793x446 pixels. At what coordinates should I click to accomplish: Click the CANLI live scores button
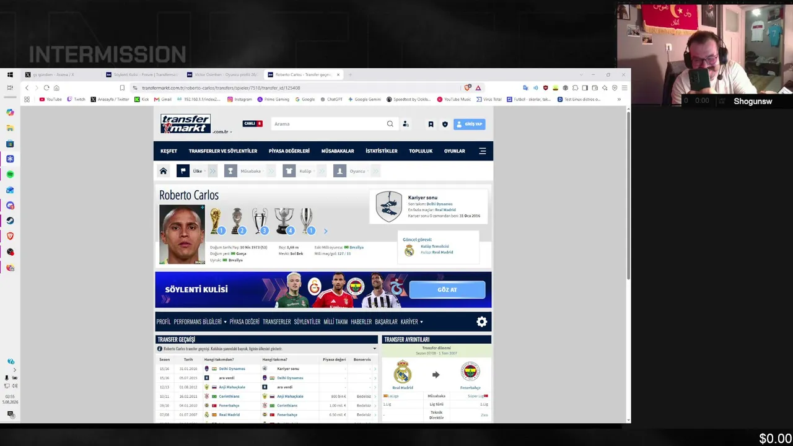click(253, 124)
